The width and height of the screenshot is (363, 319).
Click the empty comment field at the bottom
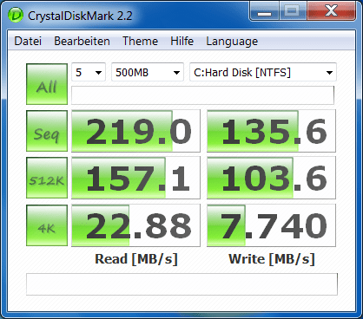point(181,284)
